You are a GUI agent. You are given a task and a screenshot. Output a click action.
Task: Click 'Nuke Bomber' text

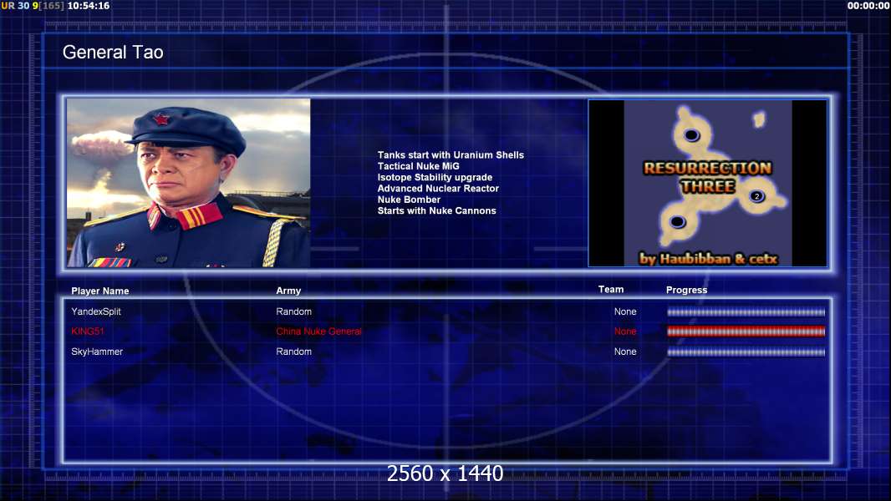click(409, 200)
